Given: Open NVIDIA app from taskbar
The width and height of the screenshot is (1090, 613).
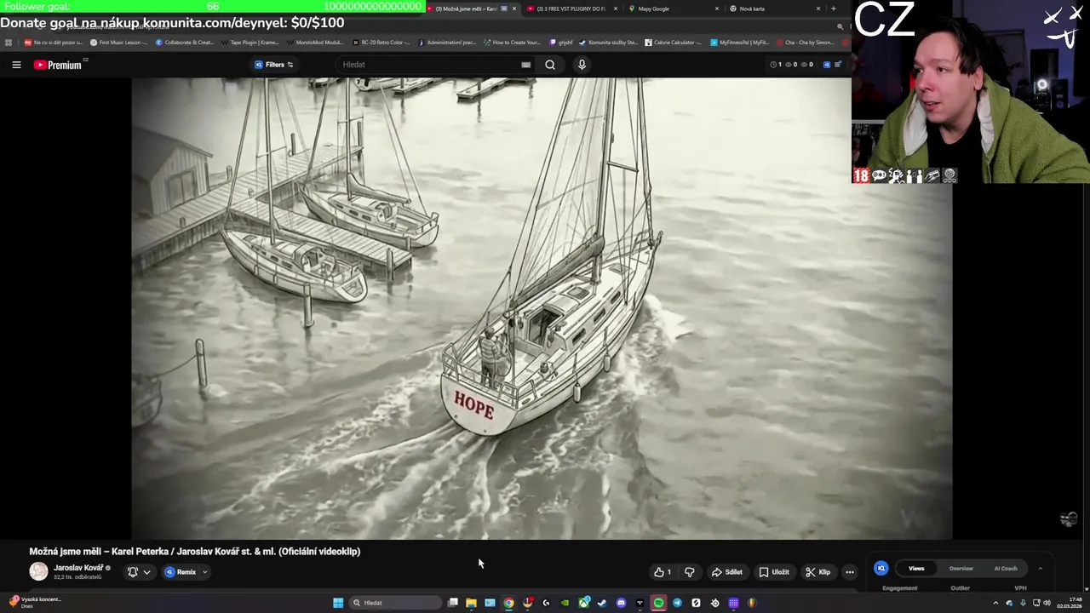Looking at the screenshot, I should pos(565,603).
